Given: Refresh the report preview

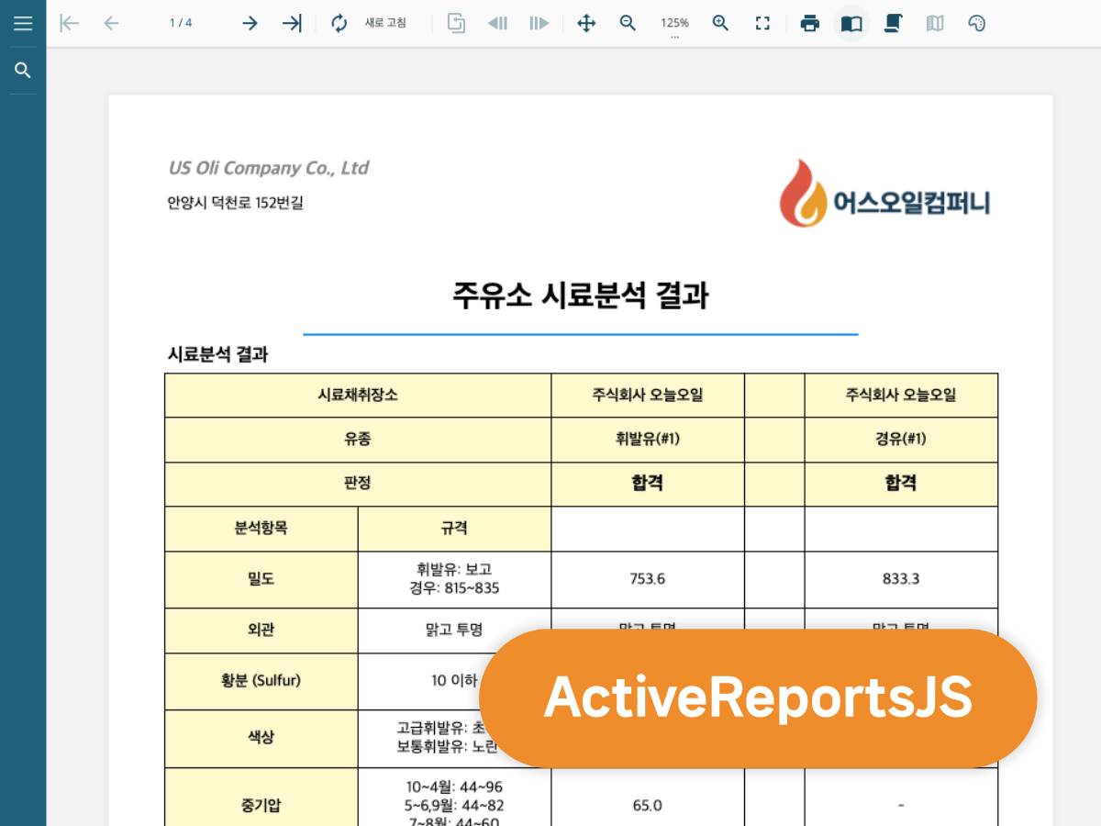Looking at the screenshot, I should pyautogui.click(x=339, y=23).
